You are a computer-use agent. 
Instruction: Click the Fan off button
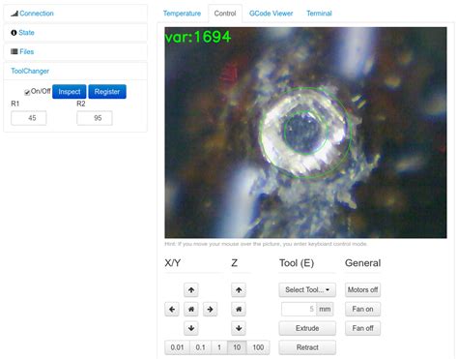(x=362, y=328)
